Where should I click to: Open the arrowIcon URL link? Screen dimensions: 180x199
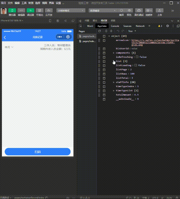coord(155,43)
